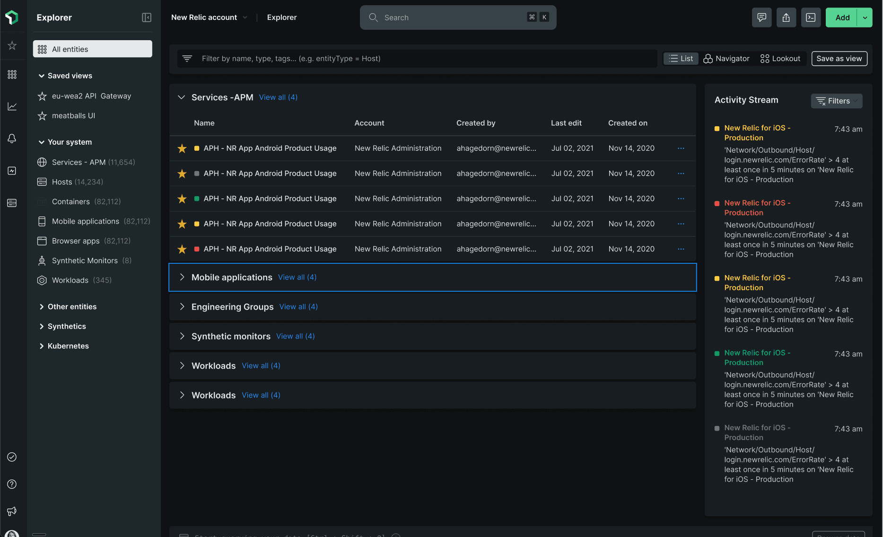883x537 pixels.
Task: Open the chart icon in left rail
Action: point(12,106)
